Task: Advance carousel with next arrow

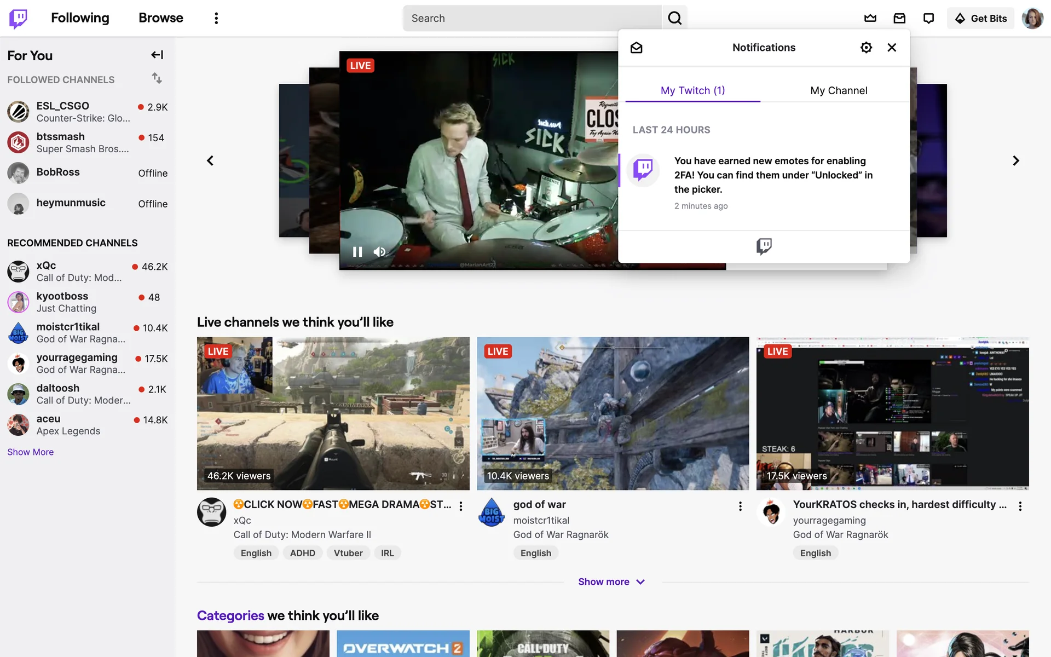Action: (1015, 160)
